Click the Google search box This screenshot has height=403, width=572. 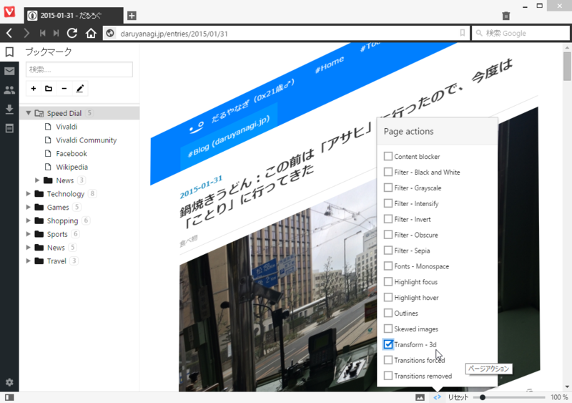point(521,33)
